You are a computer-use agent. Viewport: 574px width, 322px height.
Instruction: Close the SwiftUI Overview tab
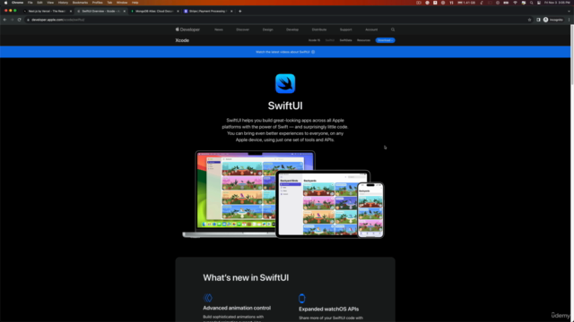[x=125, y=12]
